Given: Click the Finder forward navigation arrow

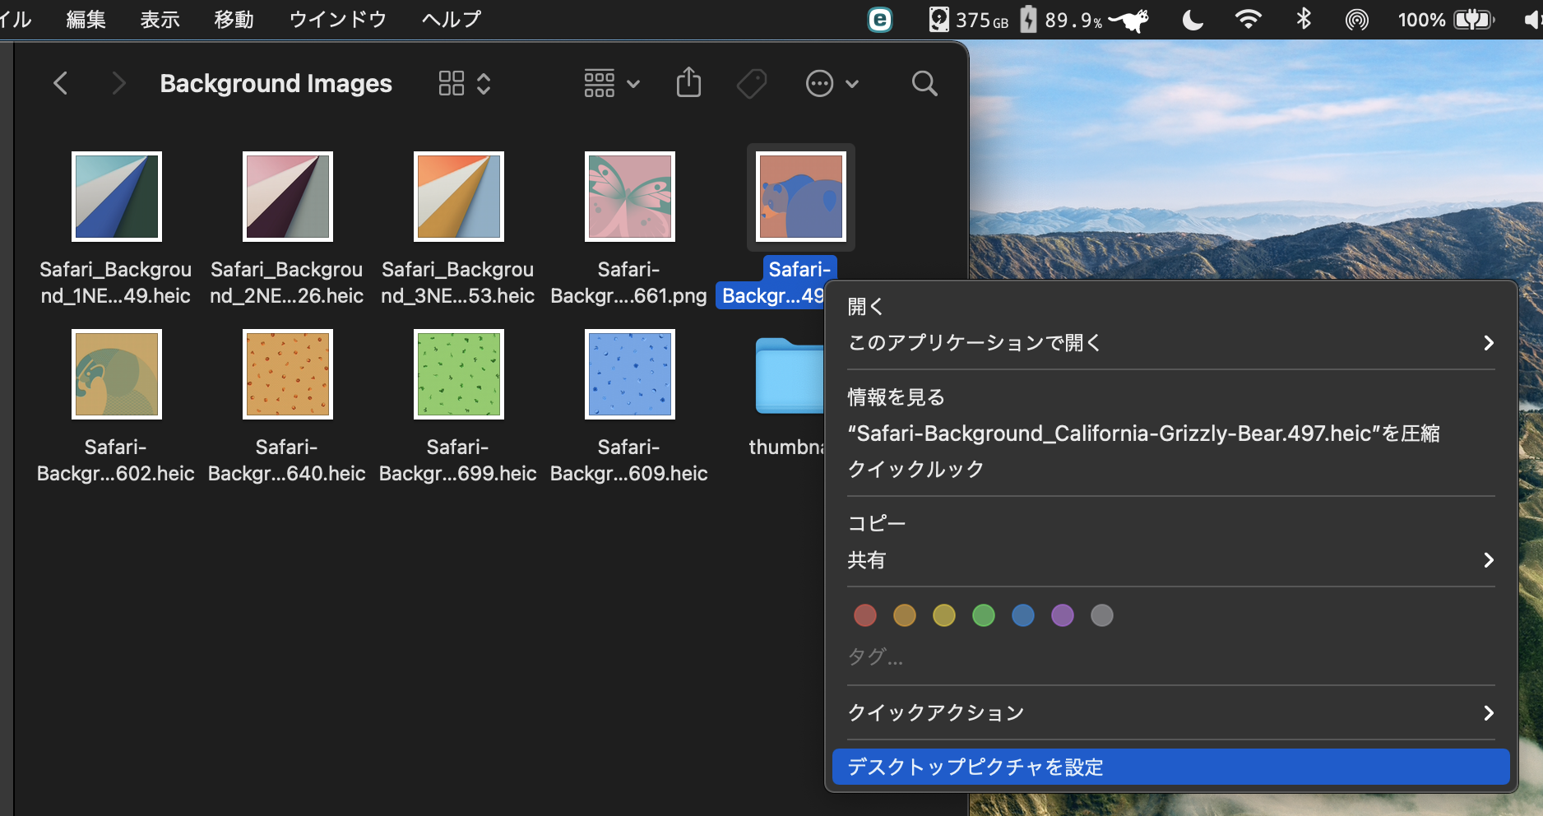Looking at the screenshot, I should coord(118,83).
